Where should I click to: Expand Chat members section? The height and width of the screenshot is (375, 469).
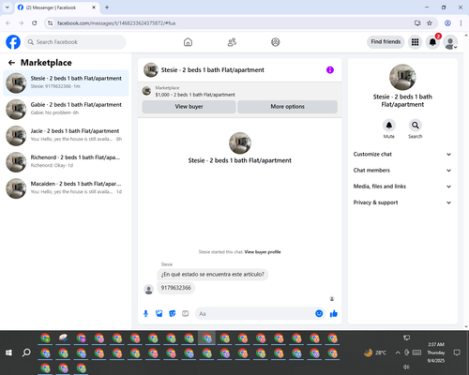[x=402, y=171]
